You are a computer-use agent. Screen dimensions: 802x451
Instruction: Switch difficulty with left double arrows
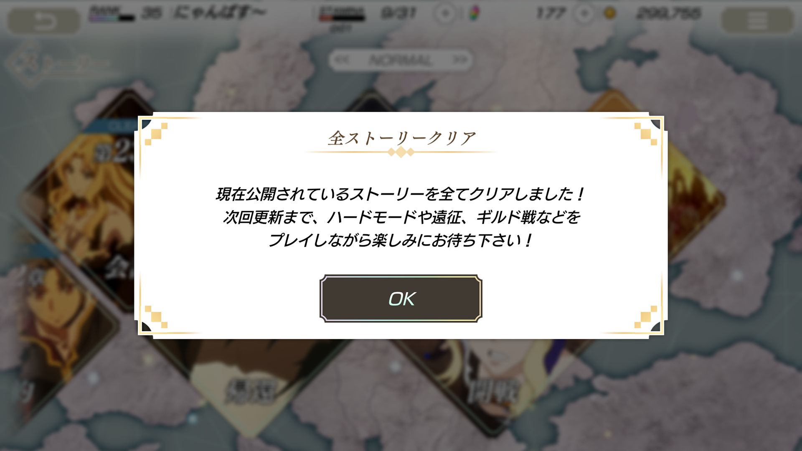[342, 60]
